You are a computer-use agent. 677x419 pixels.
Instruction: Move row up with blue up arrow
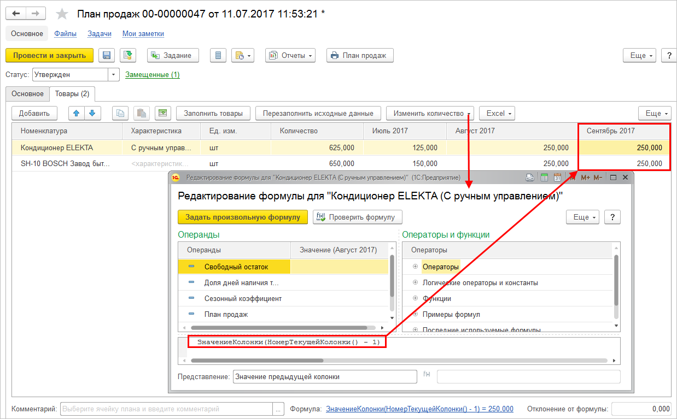click(77, 113)
